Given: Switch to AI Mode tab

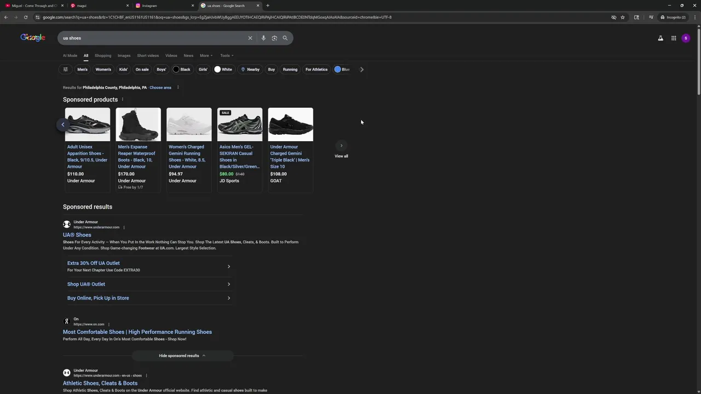Looking at the screenshot, I should 70,56.
